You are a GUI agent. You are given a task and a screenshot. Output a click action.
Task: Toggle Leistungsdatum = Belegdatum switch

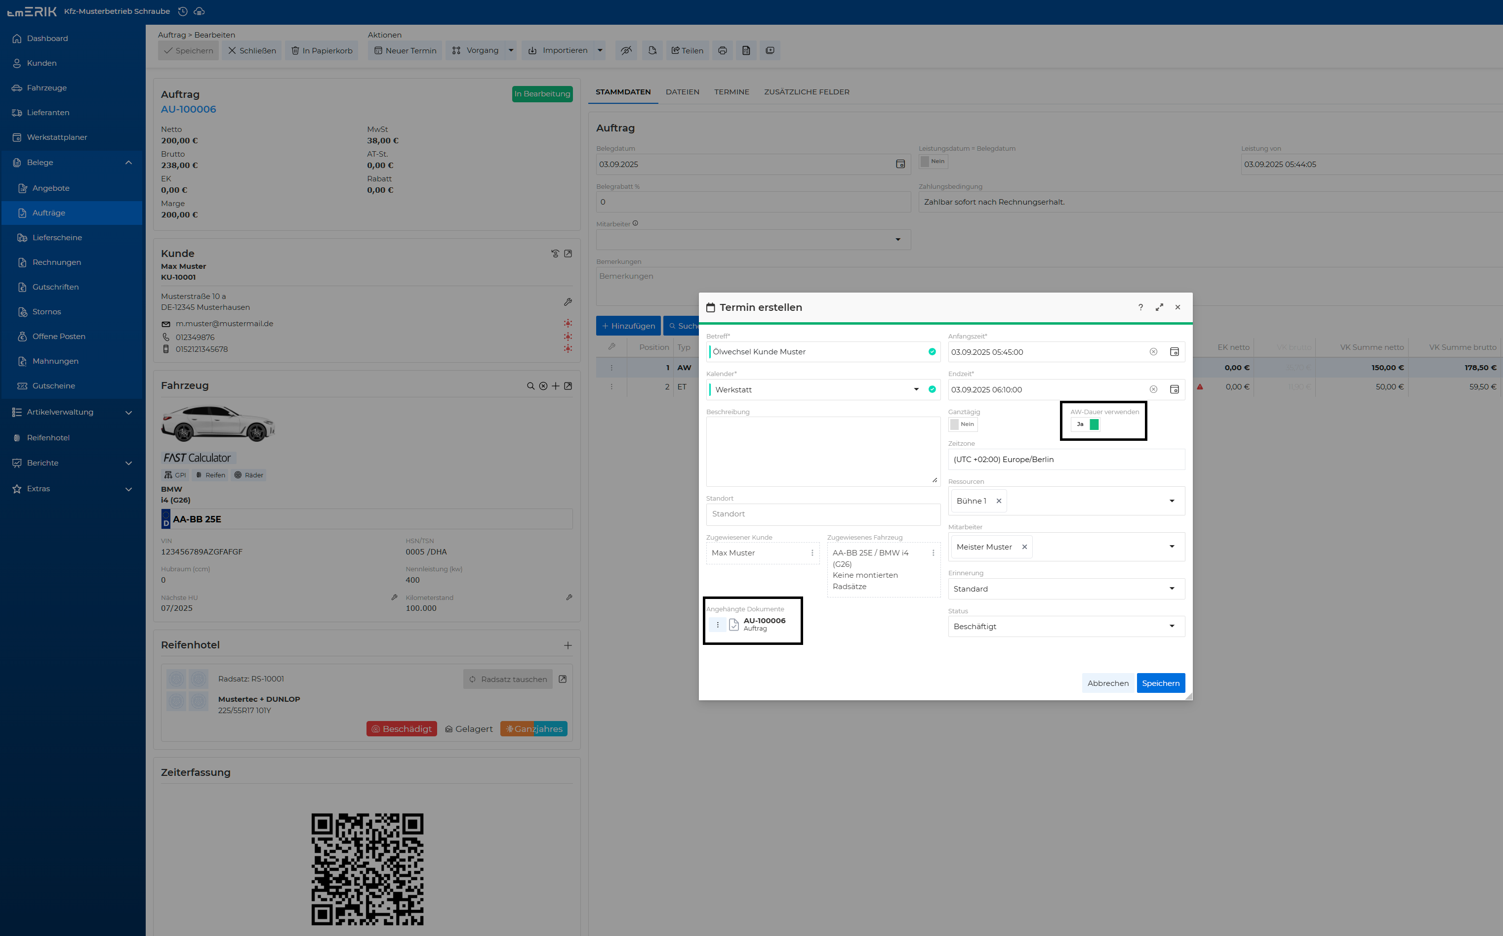pyautogui.click(x=934, y=162)
